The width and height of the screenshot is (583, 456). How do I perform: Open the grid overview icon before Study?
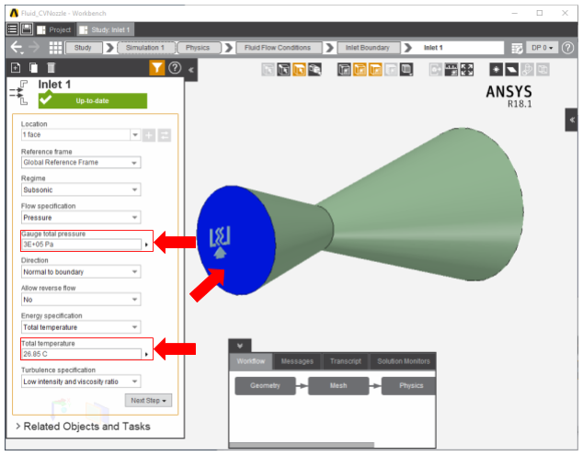click(x=55, y=48)
